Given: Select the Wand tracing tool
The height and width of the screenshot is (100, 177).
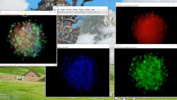Looking at the screenshot, I should pyautogui.click(x=73, y=12).
